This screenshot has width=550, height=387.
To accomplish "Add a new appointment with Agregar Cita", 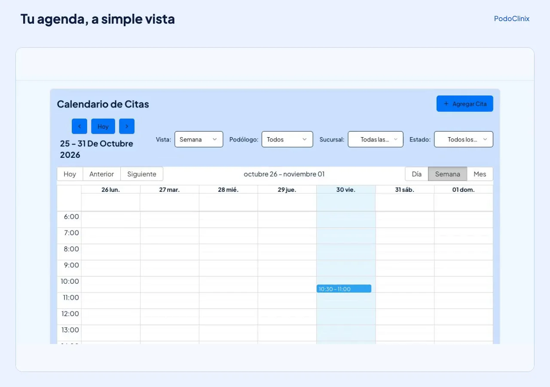I will [x=465, y=104].
